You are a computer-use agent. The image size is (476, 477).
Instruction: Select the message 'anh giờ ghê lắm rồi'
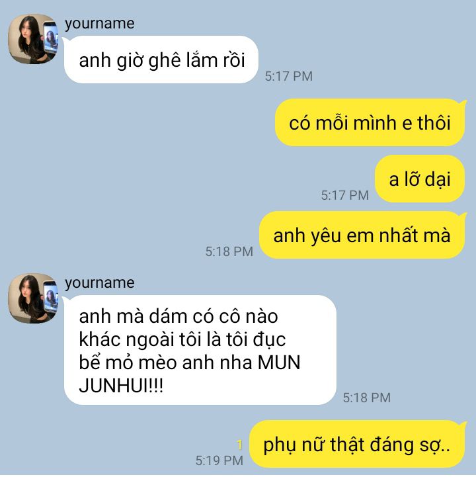[161, 60]
